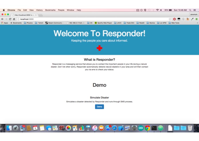199x141 pixels.
Task: Open Arduino from the dock
Action: pos(141,128)
